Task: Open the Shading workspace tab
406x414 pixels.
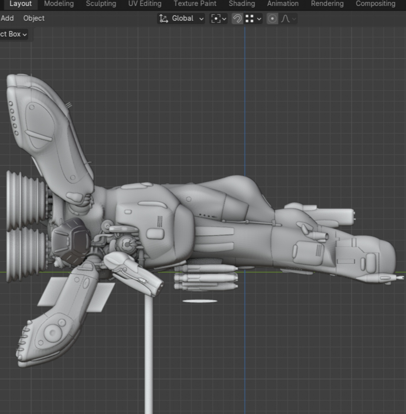Action: pos(242,4)
